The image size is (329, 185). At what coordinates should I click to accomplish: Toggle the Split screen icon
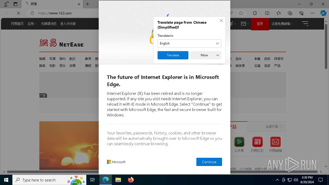pos(267,13)
